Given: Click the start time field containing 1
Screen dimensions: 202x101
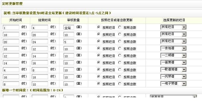Looking at the screenshot, I should tap(11, 27).
